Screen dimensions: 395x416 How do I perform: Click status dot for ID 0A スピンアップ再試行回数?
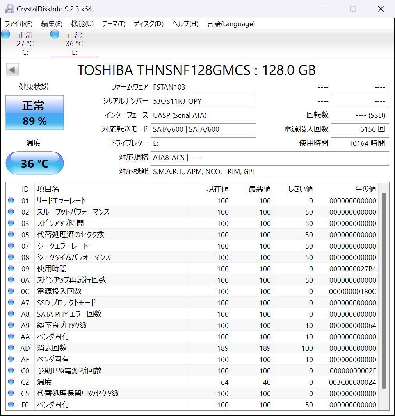click(11, 280)
